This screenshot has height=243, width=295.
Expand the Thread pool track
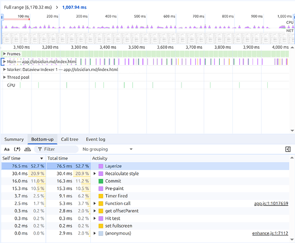click(4, 77)
